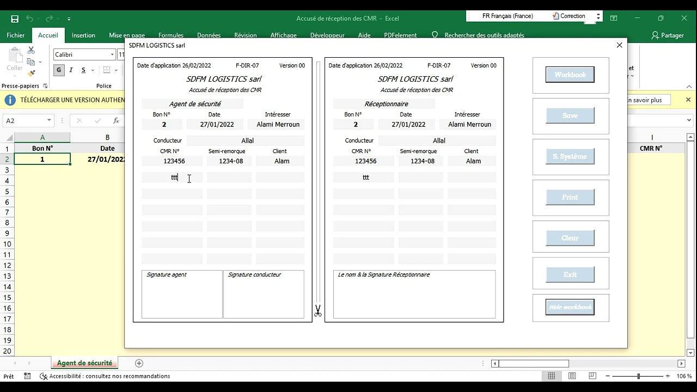The height and width of the screenshot is (392, 697).
Task: Click the Print button in the form
Action: (570, 197)
